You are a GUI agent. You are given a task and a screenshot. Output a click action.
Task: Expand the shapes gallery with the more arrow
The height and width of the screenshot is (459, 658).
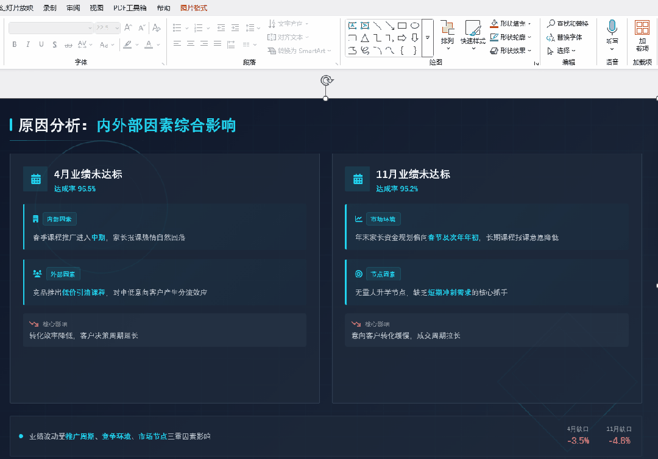point(427,37)
